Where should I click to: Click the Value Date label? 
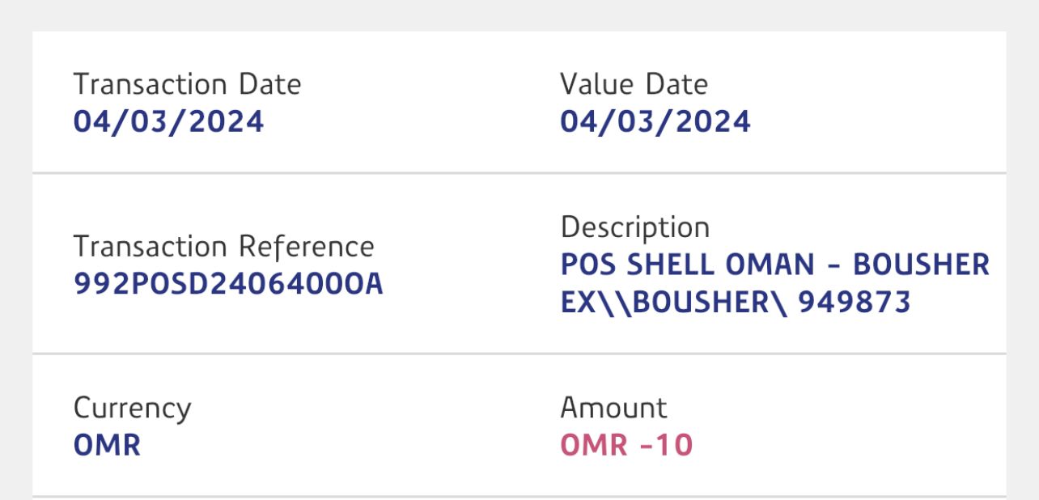[x=634, y=85]
